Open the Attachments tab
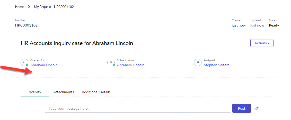The height and width of the screenshot is (120, 291). click(x=64, y=92)
